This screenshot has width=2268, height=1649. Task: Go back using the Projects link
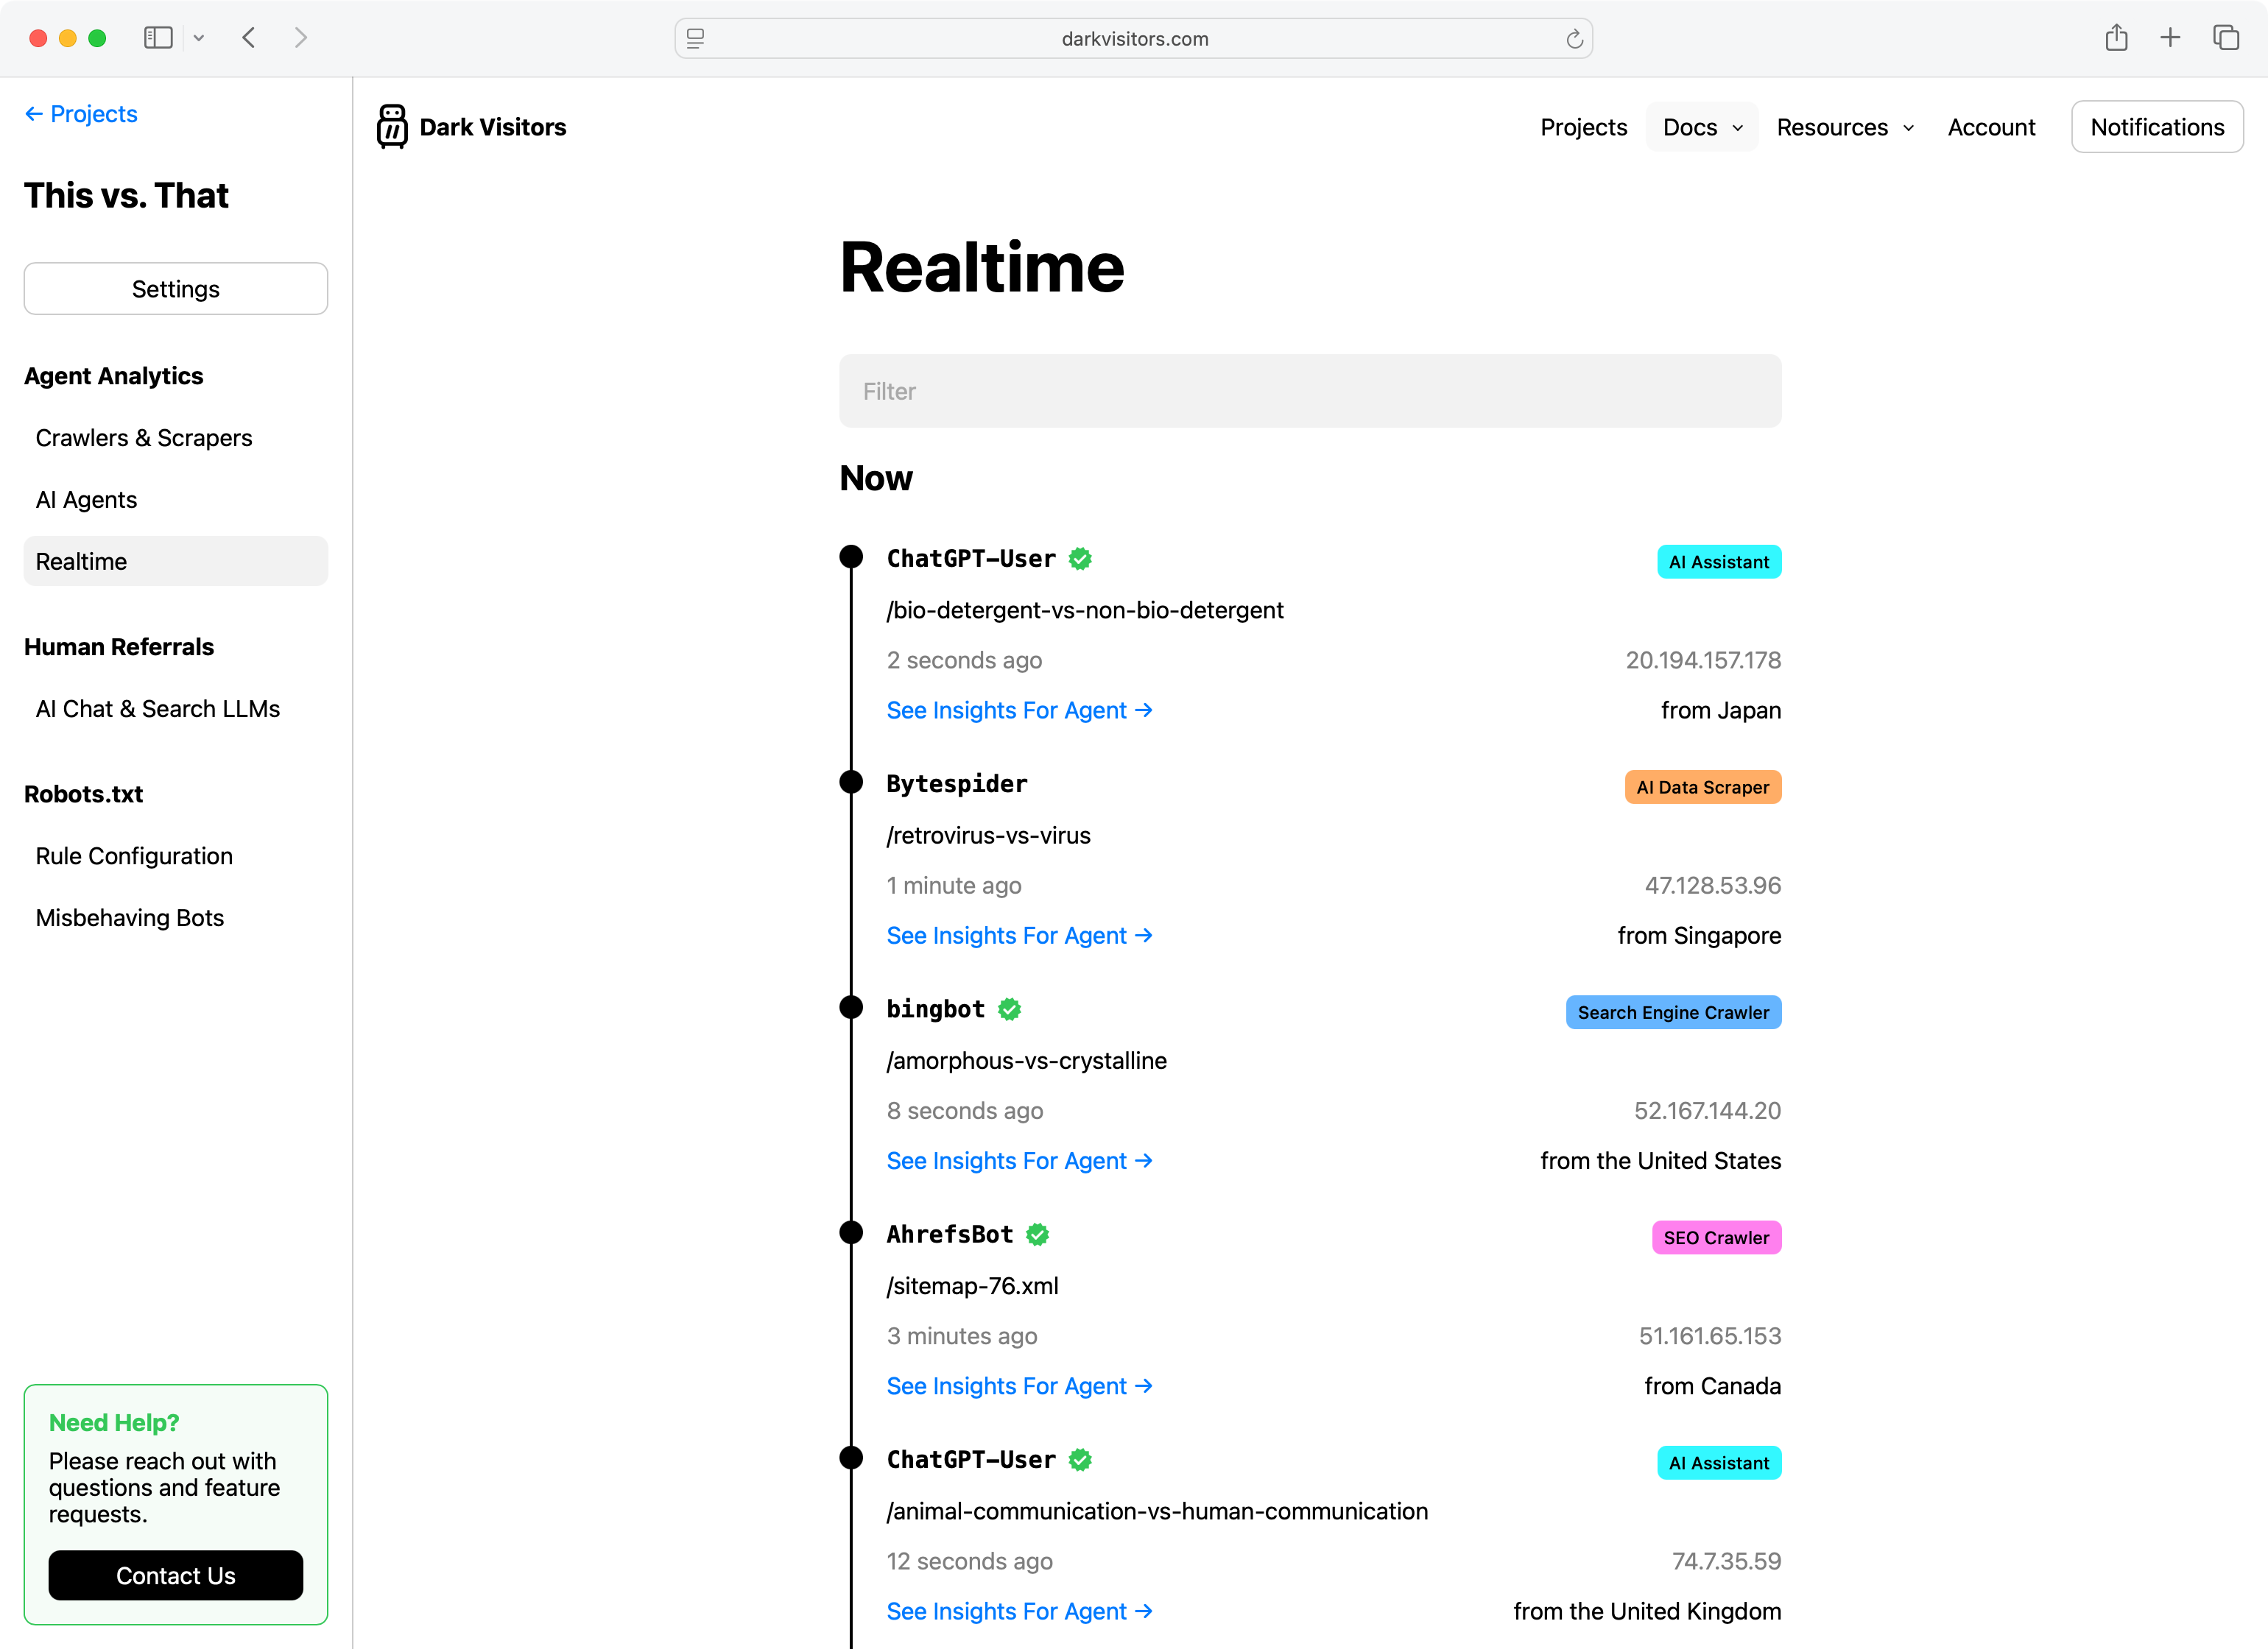[x=80, y=113]
